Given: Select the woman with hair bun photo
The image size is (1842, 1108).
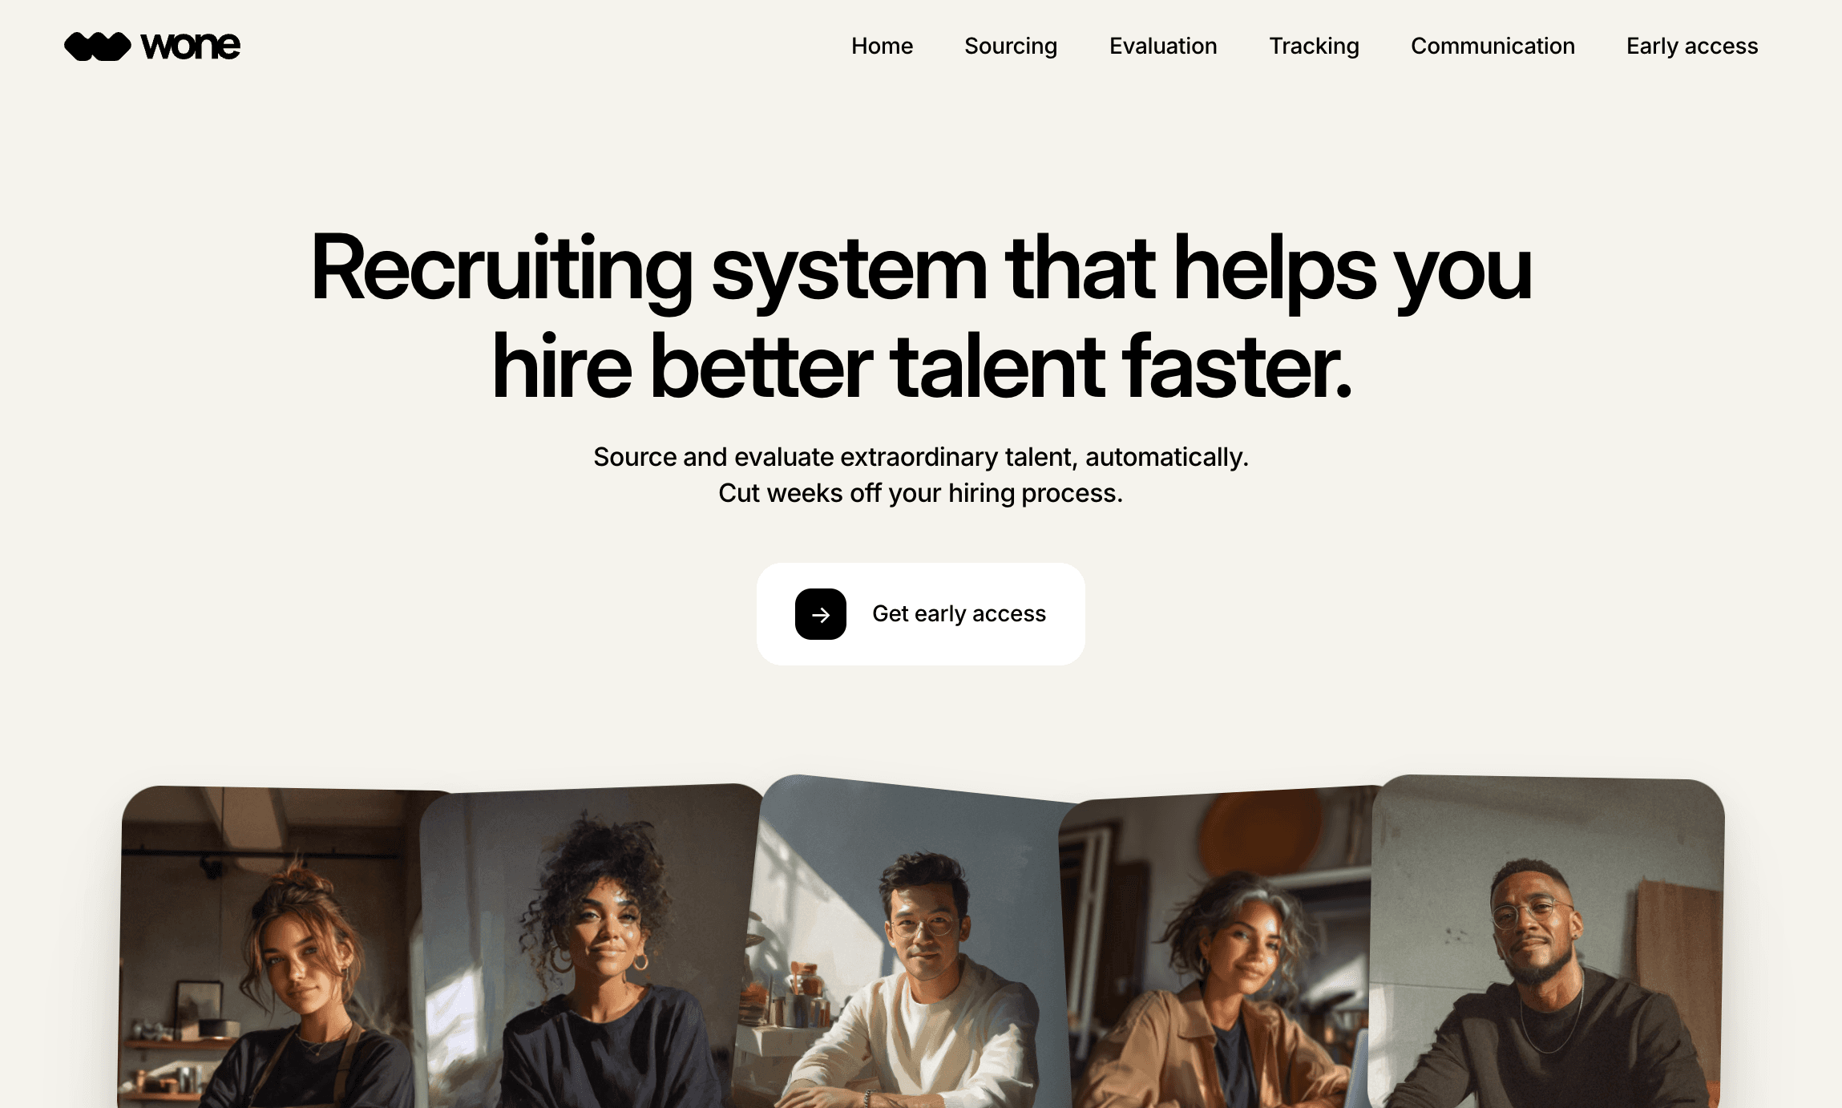Looking at the screenshot, I should (273, 948).
